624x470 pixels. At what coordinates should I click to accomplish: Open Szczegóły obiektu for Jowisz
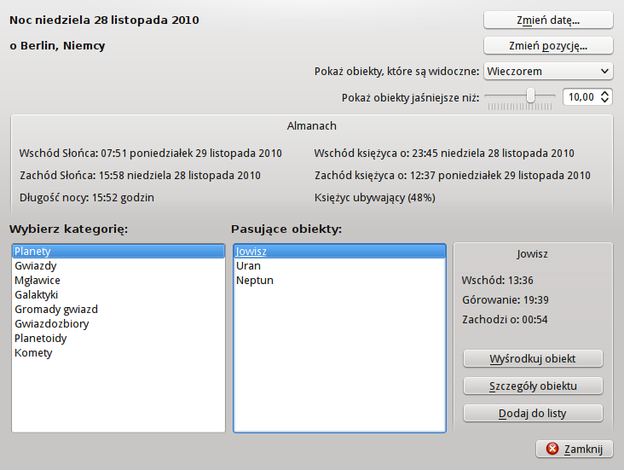coord(533,386)
